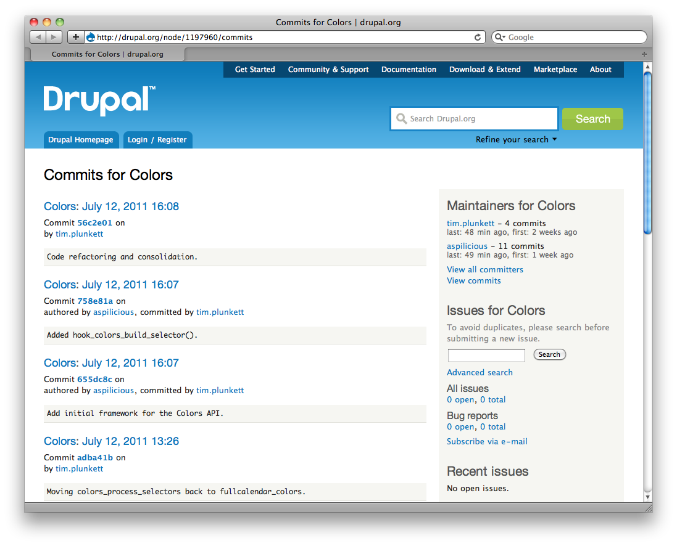This screenshot has height=546, width=677.
Task: Click the Drupal favicon in address bar
Action: [91, 37]
